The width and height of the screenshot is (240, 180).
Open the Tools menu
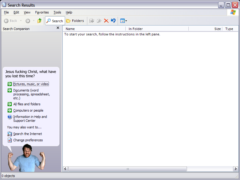pyautogui.click(x=57, y=12)
